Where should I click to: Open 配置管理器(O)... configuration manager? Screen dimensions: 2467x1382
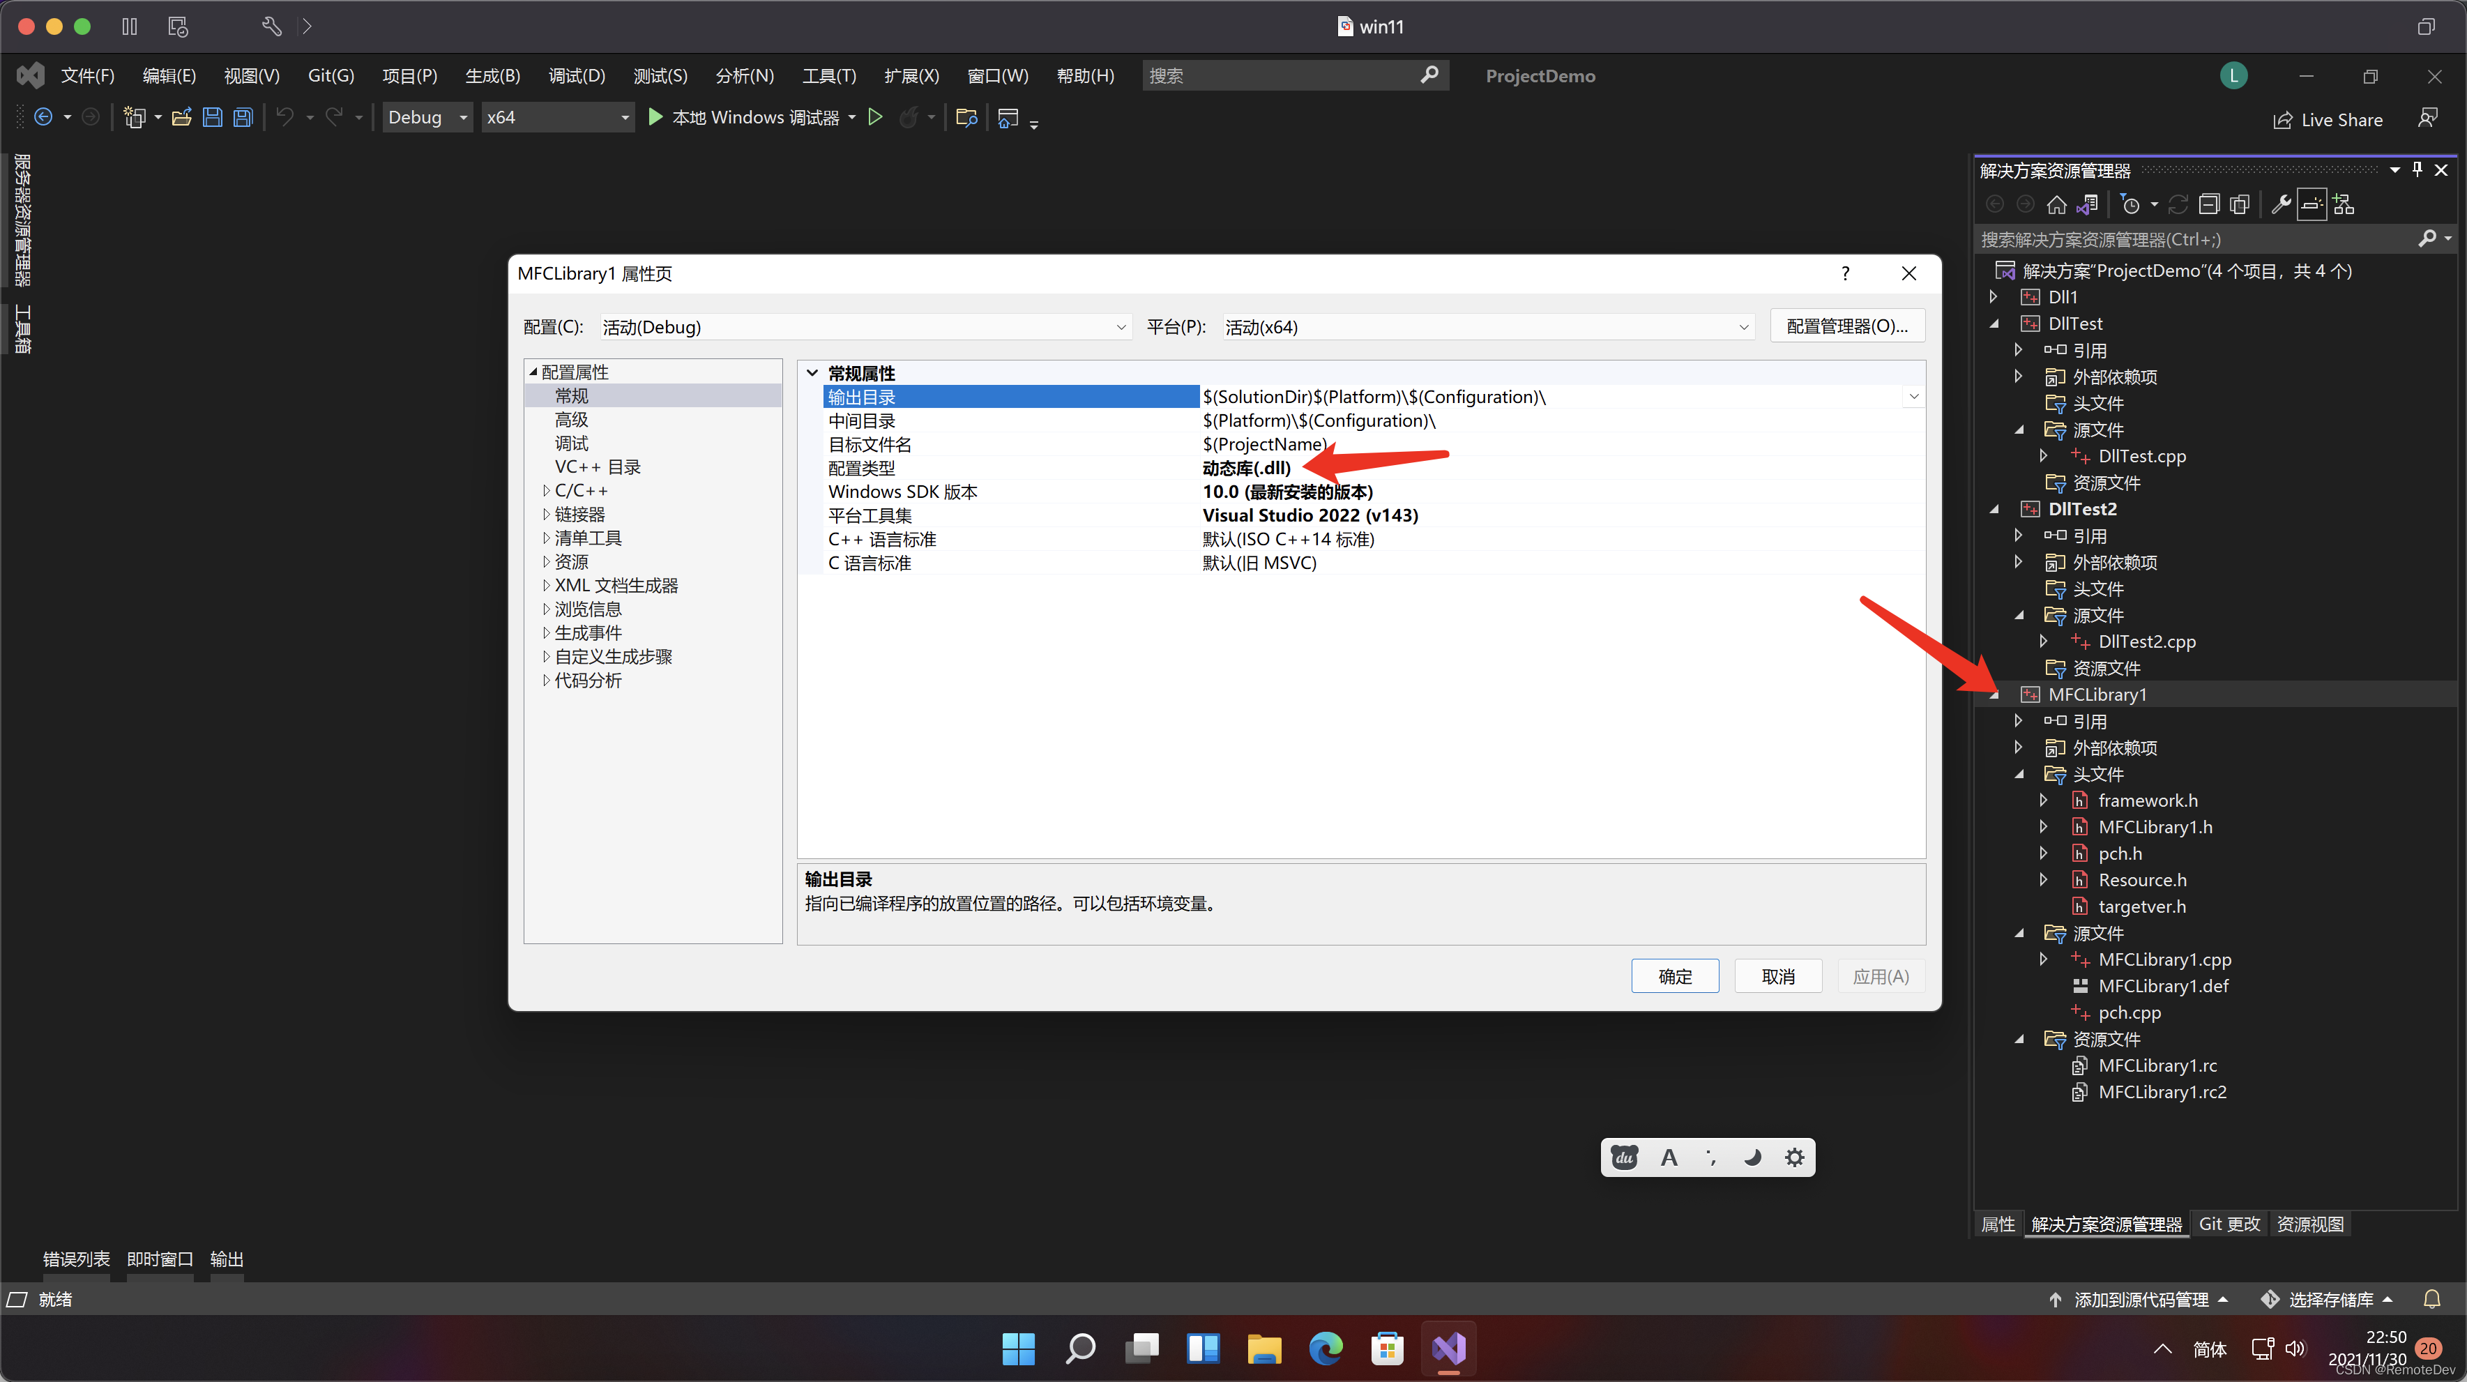click(x=1847, y=326)
